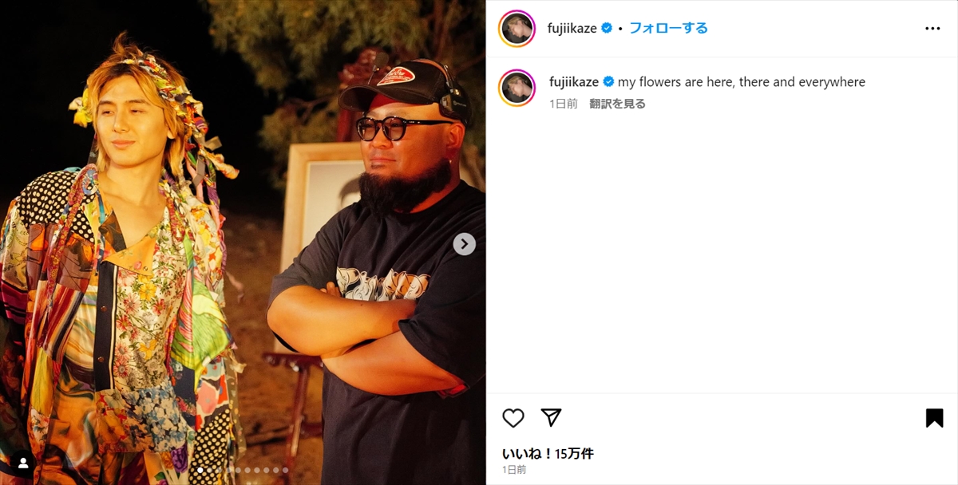
Task: Open fujiikaze username in post header
Action: (x=572, y=28)
